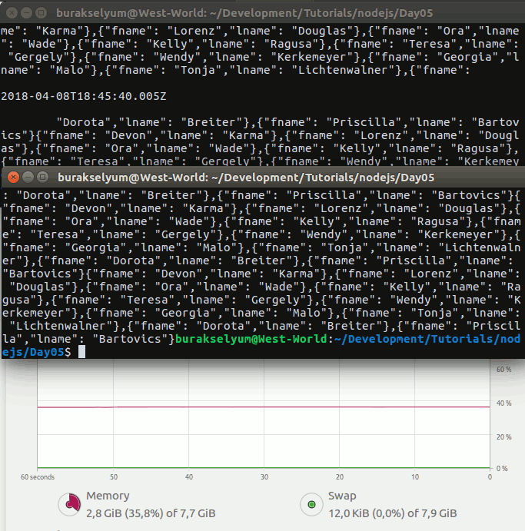Image resolution: width=525 pixels, height=531 pixels.
Task: Click the "60 seconds" axis label
Action: (37, 477)
